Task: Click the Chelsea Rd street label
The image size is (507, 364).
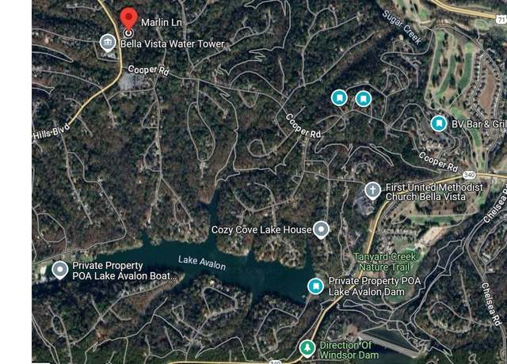Action: (491, 304)
